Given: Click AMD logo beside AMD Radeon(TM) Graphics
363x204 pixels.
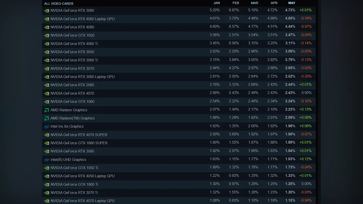Looking at the screenshot, I should pyautogui.click(x=47, y=118).
